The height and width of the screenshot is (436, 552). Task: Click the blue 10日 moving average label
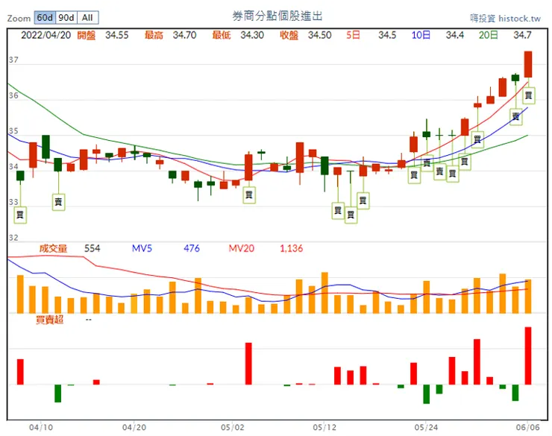[x=421, y=35]
